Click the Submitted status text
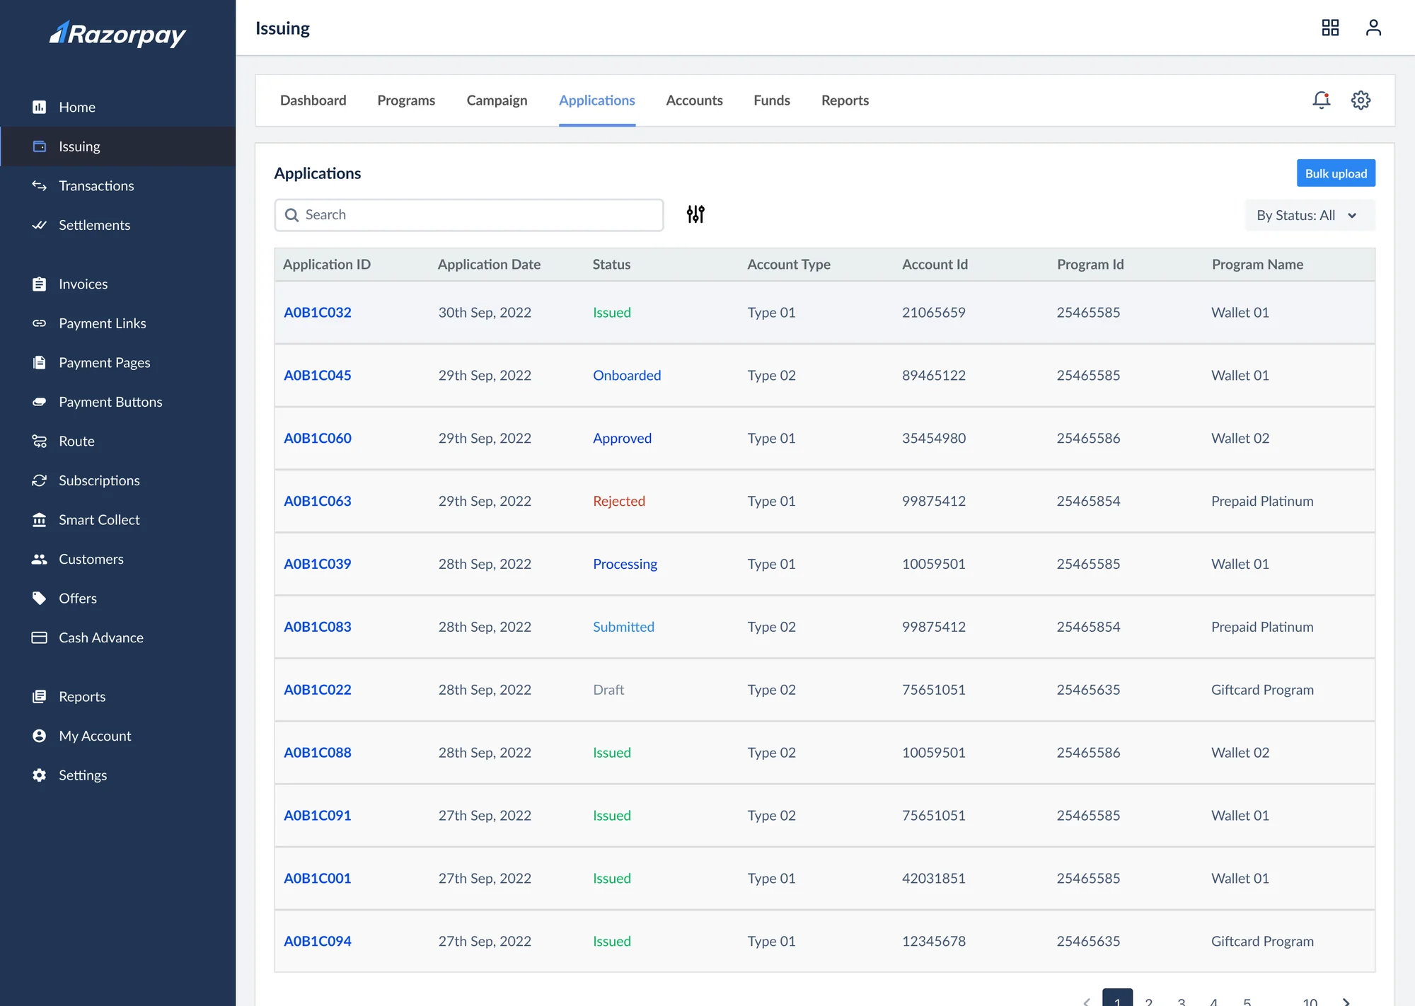 point(623,627)
